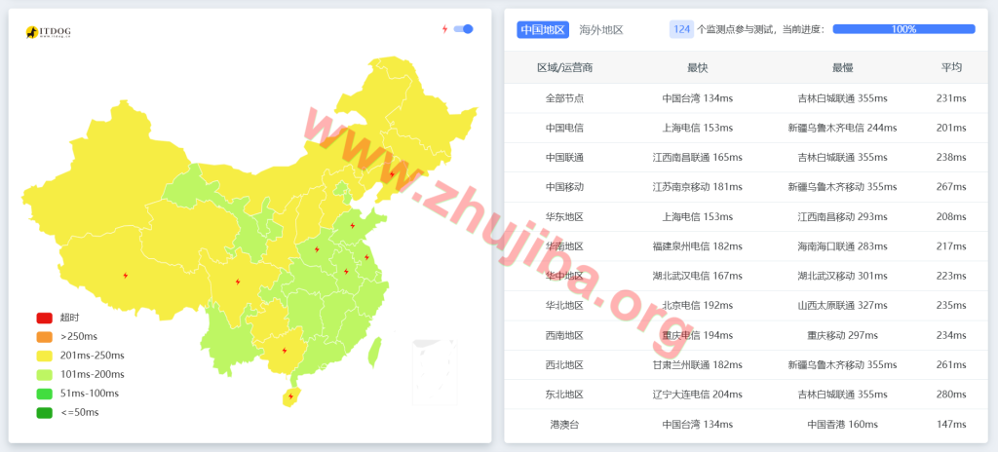The image size is (998, 452).
Task: Click the lightning marker on Hainan
Action: pos(290,395)
